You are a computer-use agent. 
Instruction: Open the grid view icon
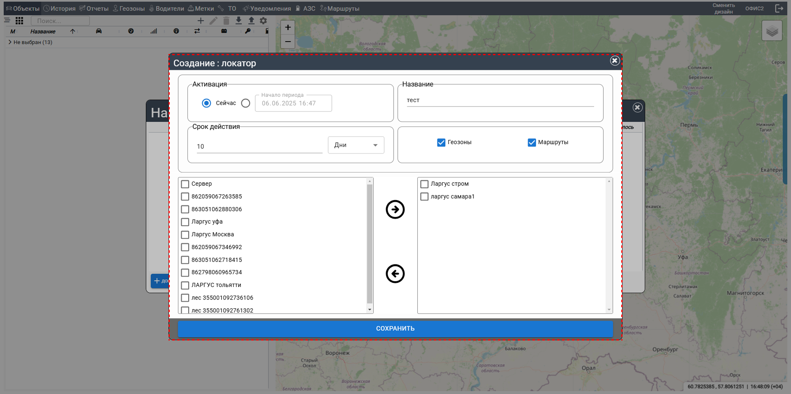pyautogui.click(x=19, y=21)
